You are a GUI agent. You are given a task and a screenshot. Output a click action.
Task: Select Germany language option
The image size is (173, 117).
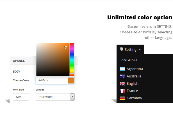(134, 98)
